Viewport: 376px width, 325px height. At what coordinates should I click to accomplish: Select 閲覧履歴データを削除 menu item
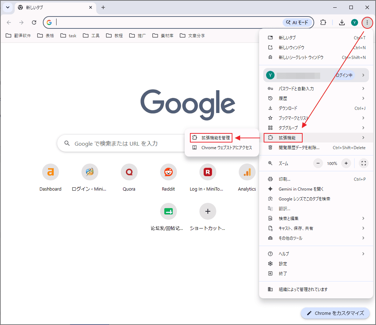316,148
